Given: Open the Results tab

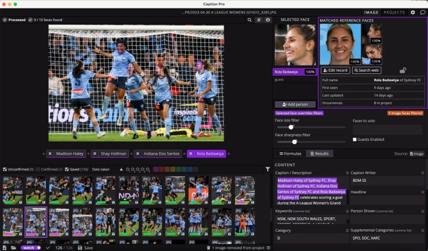Looking at the screenshot, I should click(319, 153).
